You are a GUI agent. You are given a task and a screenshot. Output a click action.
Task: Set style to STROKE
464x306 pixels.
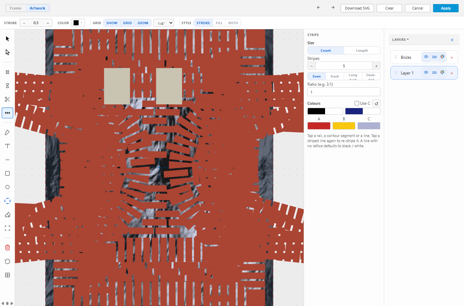[203, 23]
